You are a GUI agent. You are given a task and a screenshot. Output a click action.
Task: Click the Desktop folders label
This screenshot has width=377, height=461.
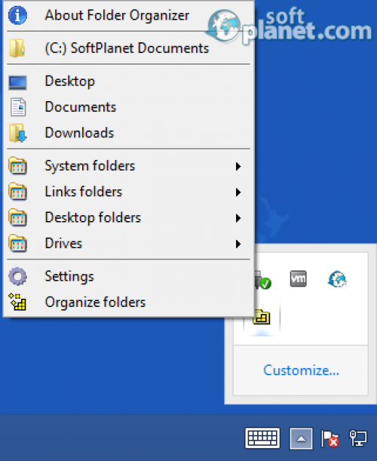[x=93, y=218]
